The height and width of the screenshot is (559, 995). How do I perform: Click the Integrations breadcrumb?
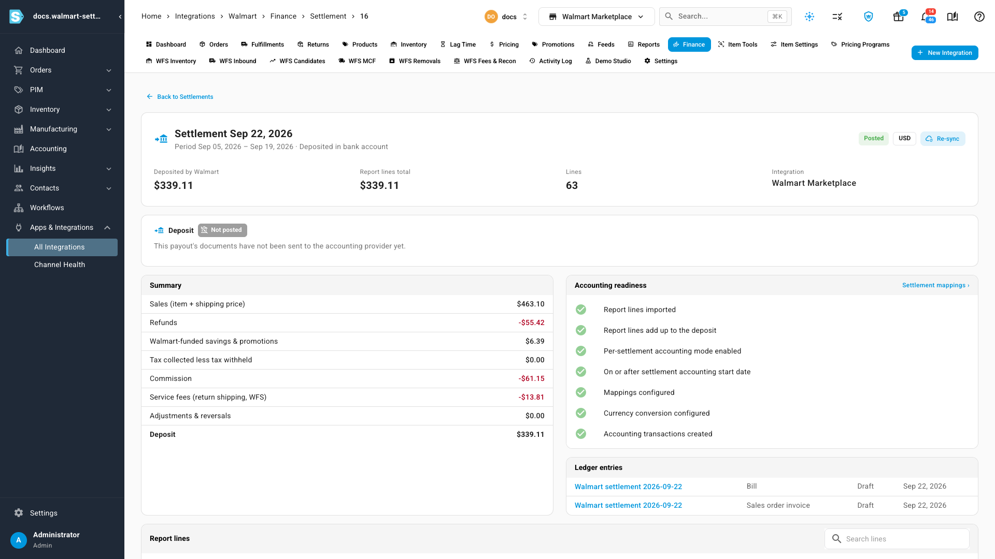click(195, 16)
